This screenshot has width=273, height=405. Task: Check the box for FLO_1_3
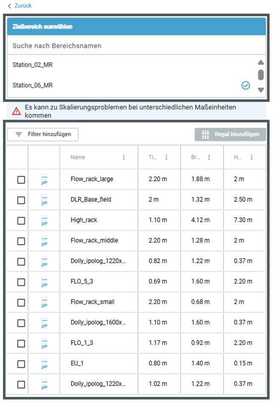coord(21,343)
